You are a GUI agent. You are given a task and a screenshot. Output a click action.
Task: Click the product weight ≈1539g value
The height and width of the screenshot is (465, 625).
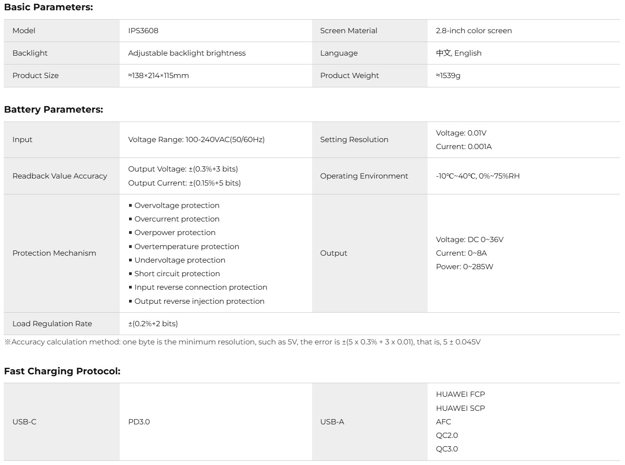448,75
